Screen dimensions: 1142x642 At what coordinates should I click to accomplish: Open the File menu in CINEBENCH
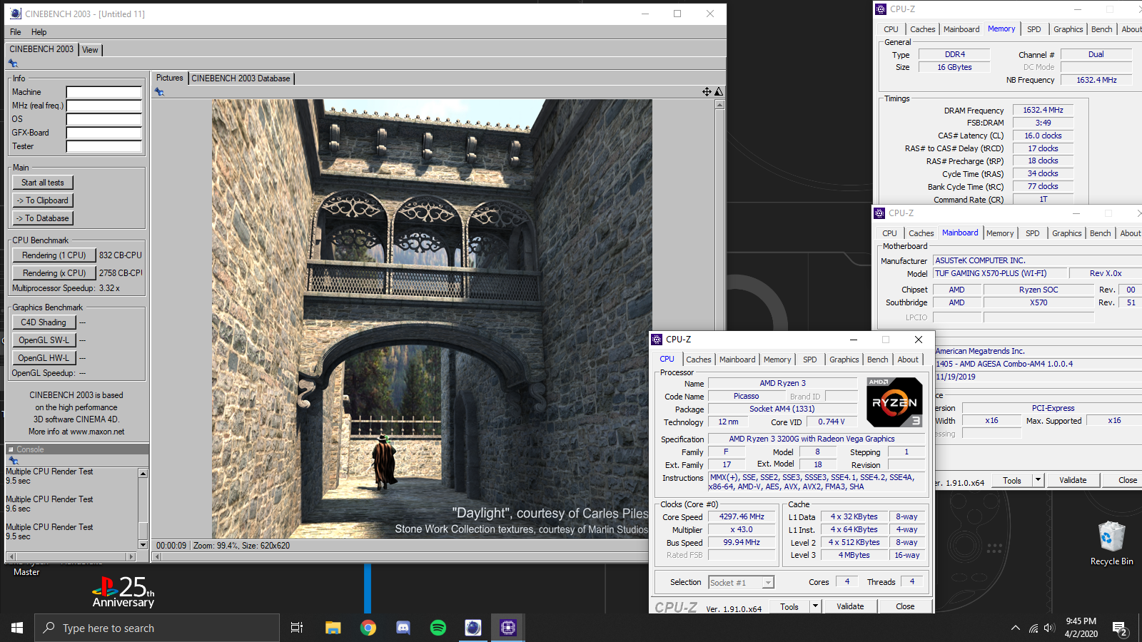[x=16, y=32]
